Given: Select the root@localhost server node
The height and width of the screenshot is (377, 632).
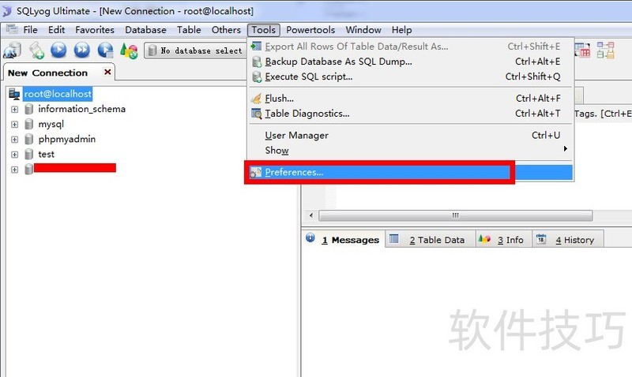Looking at the screenshot, I should pyautogui.click(x=58, y=94).
